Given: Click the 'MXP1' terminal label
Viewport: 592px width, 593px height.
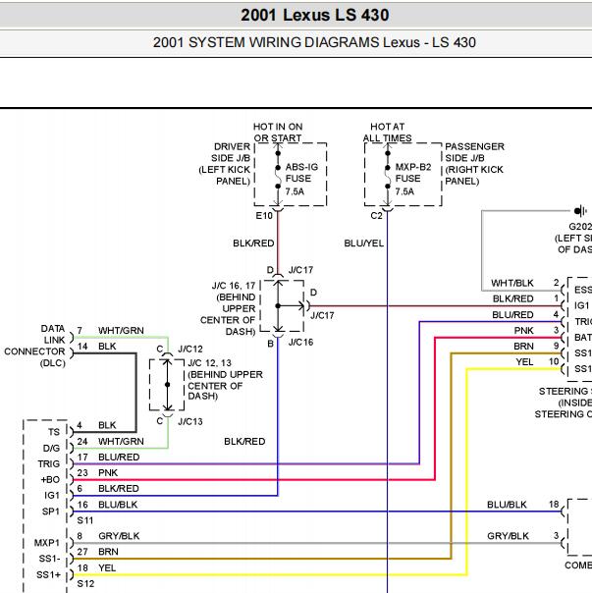Looking at the screenshot, I should (47, 543).
